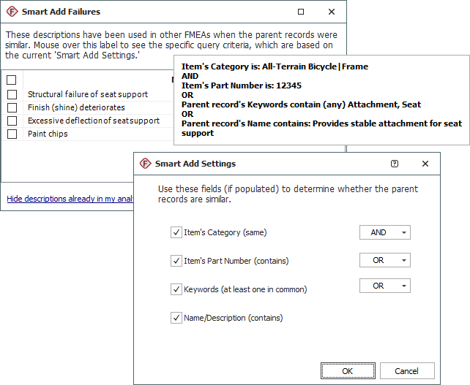Select Structural failure of seat support checkbox
Viewport: 470px width, 385px height.
(x=12, y=95)
